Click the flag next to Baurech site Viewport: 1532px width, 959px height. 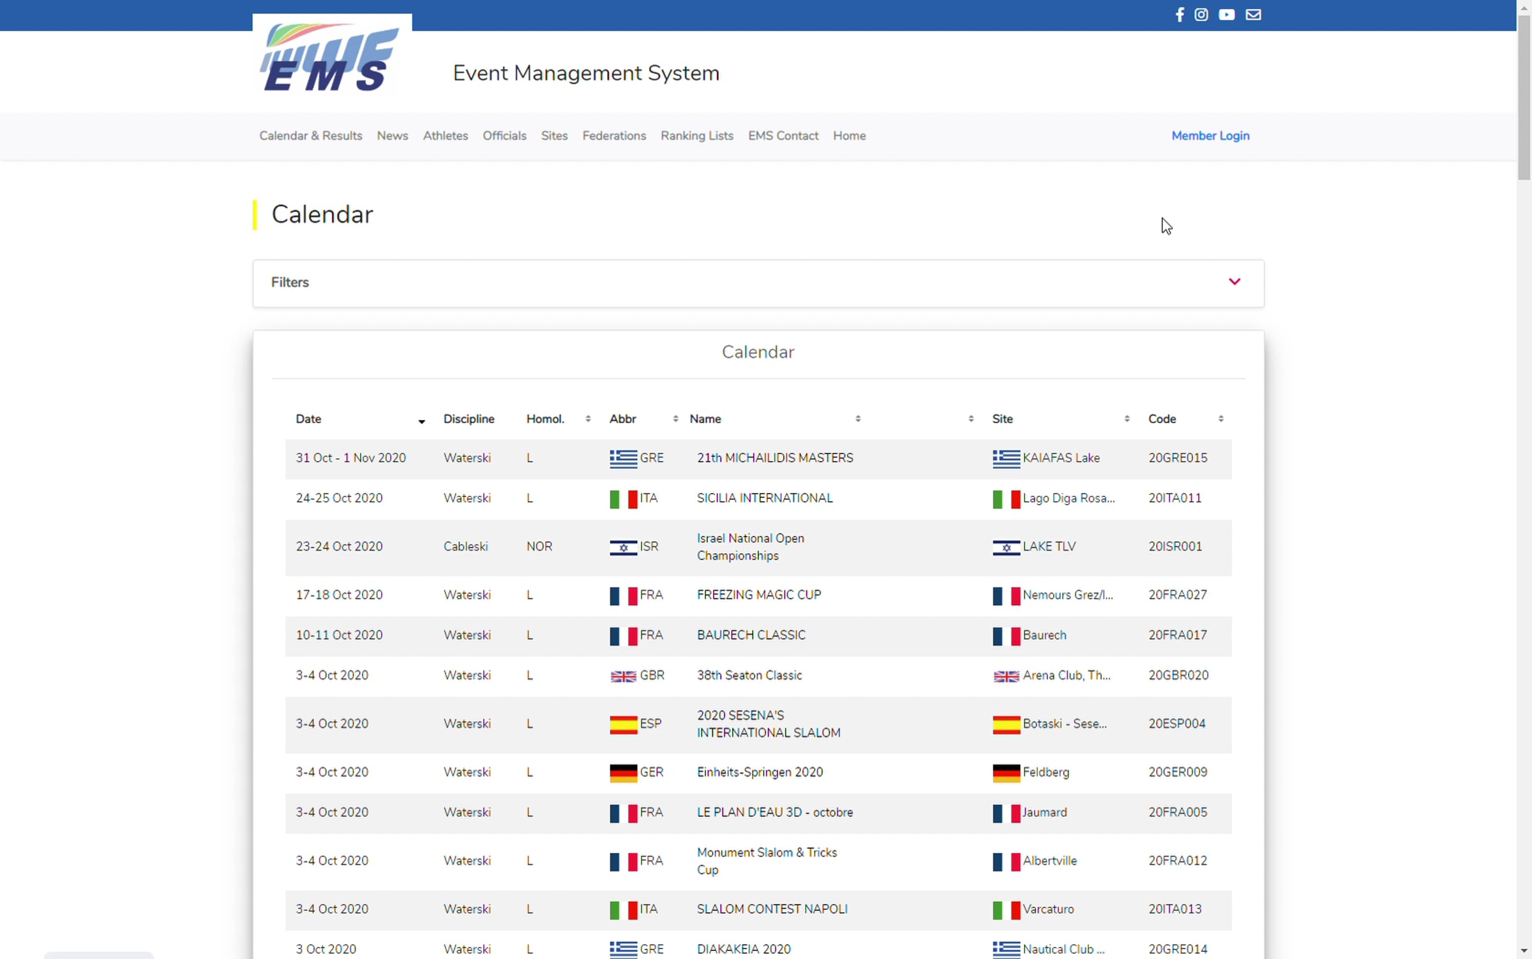tap(1005, 636)
